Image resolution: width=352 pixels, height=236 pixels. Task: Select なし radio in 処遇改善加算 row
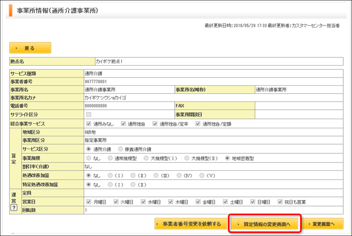point(89,175)
